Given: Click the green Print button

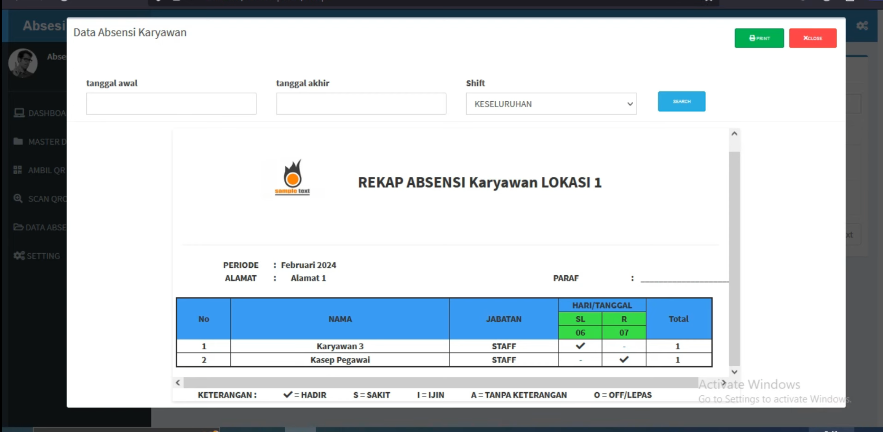Looking at the screenshot, I should point(759,38).
